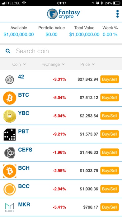This screenshot has width=122, height=217.
Task: Sort list by Price column dropdown
Action: tap(87, 64)
